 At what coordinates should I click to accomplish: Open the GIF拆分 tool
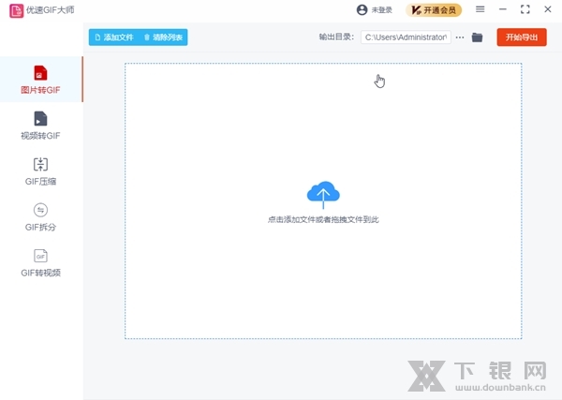click(40, 216)
